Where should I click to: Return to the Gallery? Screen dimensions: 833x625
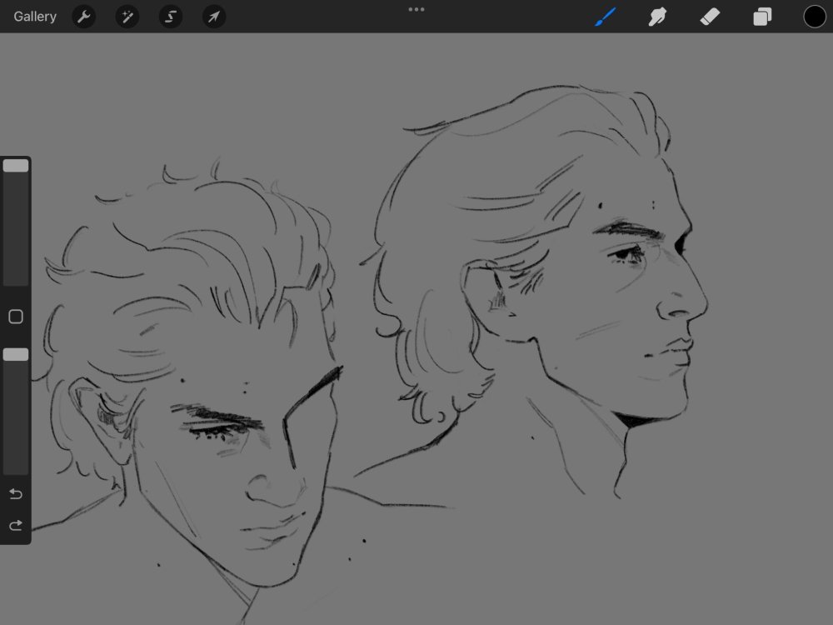click(35, 17)
